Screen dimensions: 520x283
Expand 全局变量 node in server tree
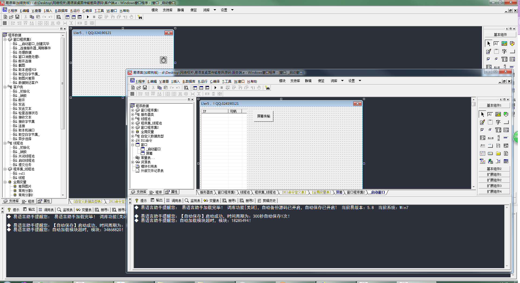[x=132, y=132]
